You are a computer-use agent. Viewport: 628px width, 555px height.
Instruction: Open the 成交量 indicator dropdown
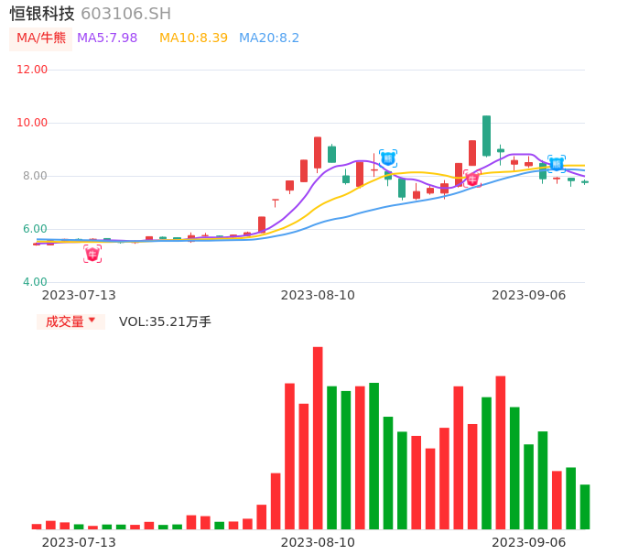point(70,321)
